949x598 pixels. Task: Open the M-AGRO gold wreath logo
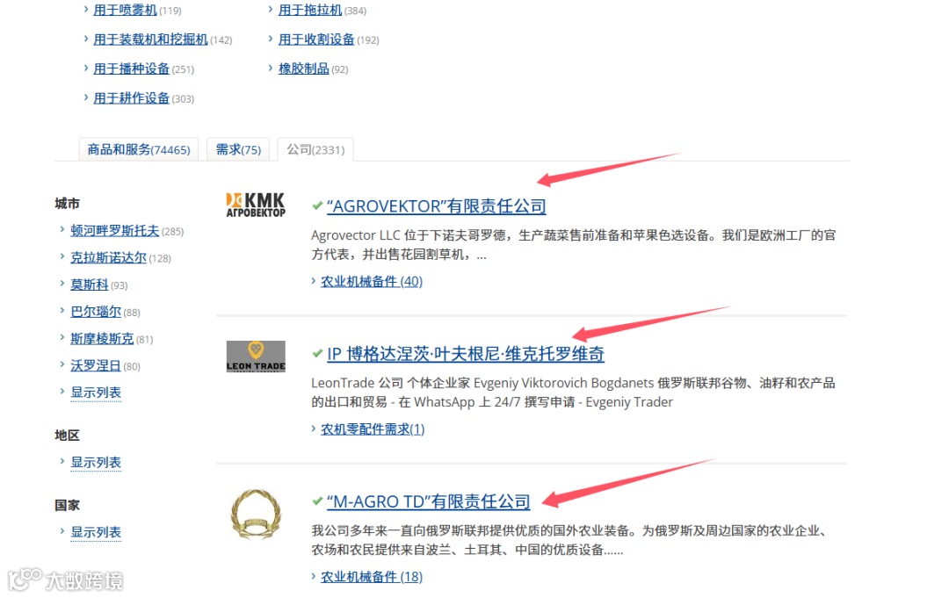pyautogui.click(x=256, y=514)
